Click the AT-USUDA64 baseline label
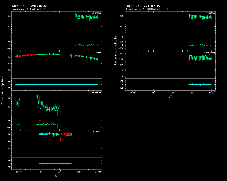 click(x=97, y=132)
